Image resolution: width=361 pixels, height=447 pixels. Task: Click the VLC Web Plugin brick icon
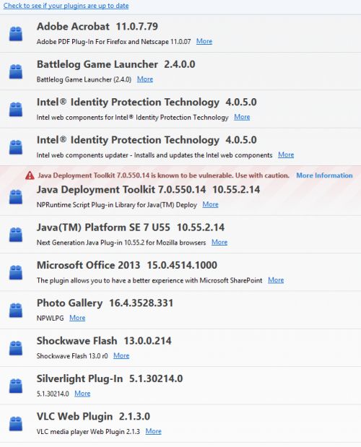tap(16, 424)
